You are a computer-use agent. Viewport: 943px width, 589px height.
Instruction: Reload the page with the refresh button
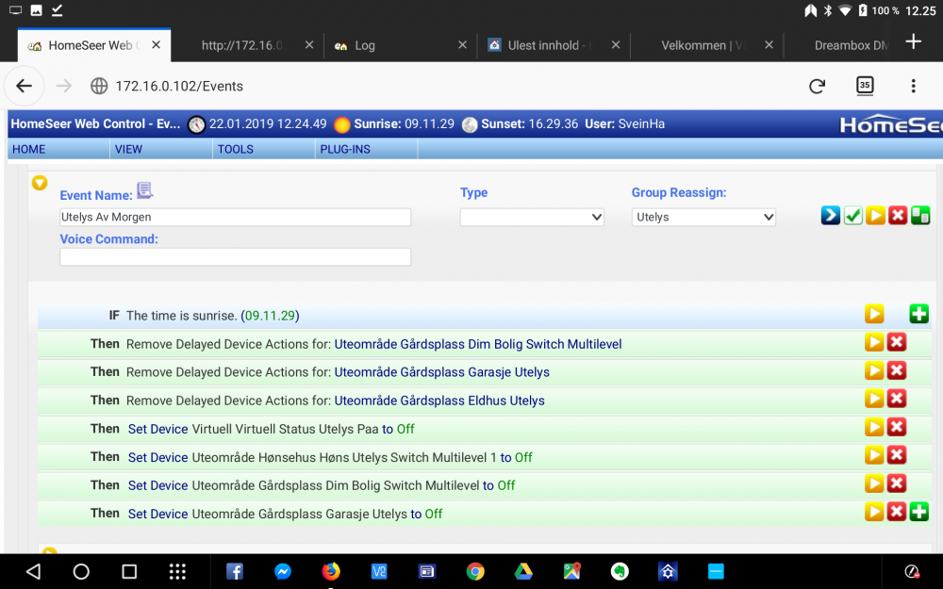(x=817, y=86)
